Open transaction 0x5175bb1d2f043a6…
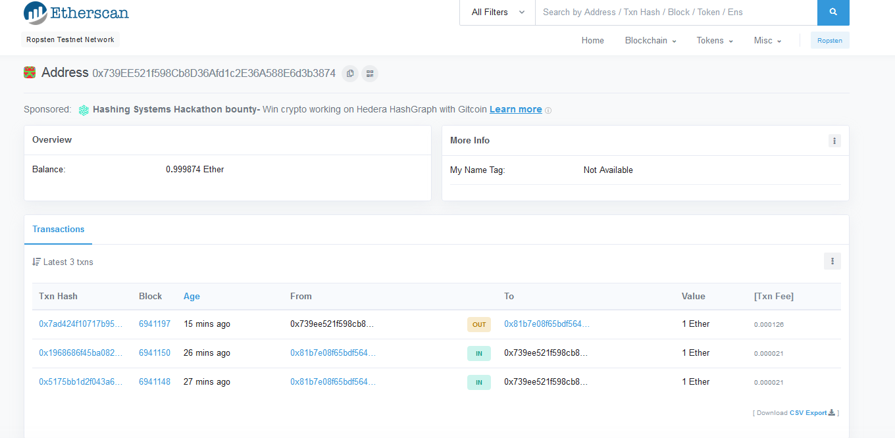This screenshot has width=895, height=438. pos(81,382)
